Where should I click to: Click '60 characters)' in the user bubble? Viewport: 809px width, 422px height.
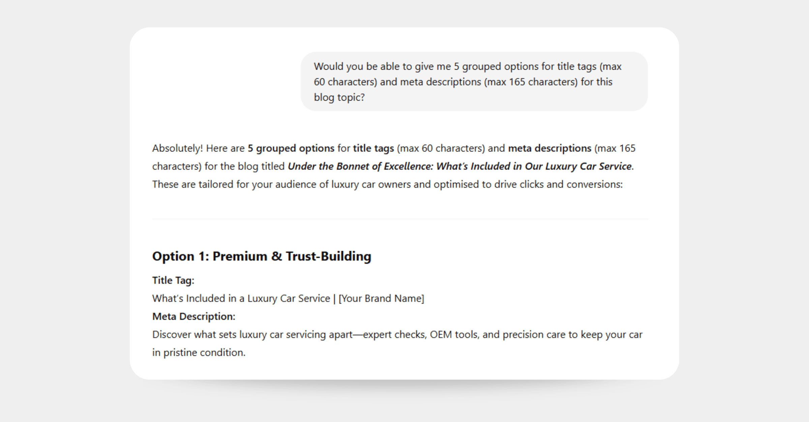coord(346,82)
